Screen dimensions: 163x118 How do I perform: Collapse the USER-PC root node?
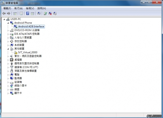point(4,19)
